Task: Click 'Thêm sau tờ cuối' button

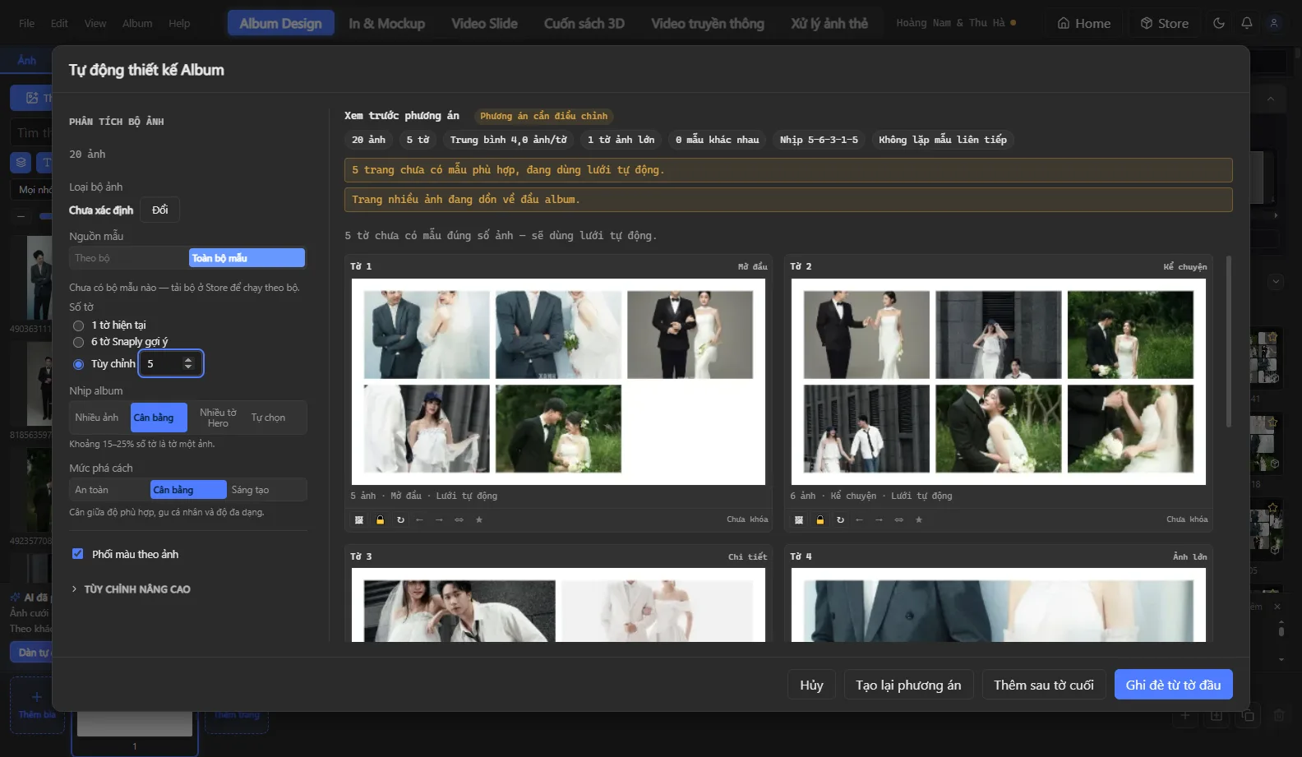Action: 1044,685
